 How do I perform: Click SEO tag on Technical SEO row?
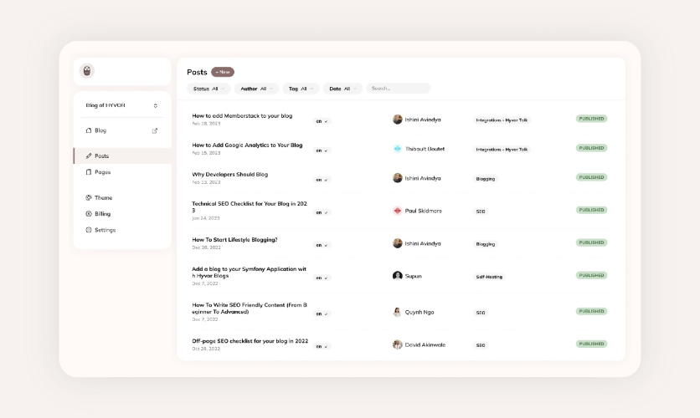coord(481,212)
